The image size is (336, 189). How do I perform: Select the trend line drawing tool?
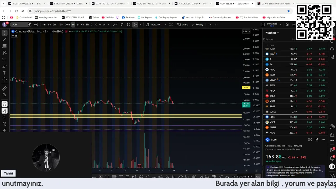point(4,40)
